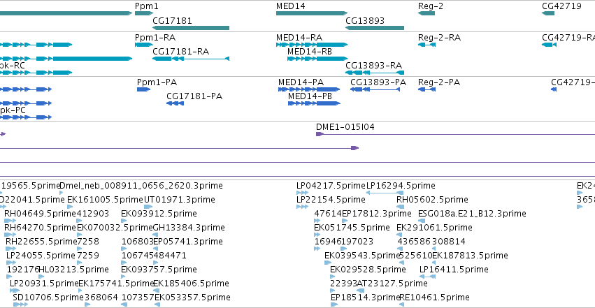Click EST UT01971.3prime
Image resolution: width=595 pixels, height=308 pixels.
point(180,200)
